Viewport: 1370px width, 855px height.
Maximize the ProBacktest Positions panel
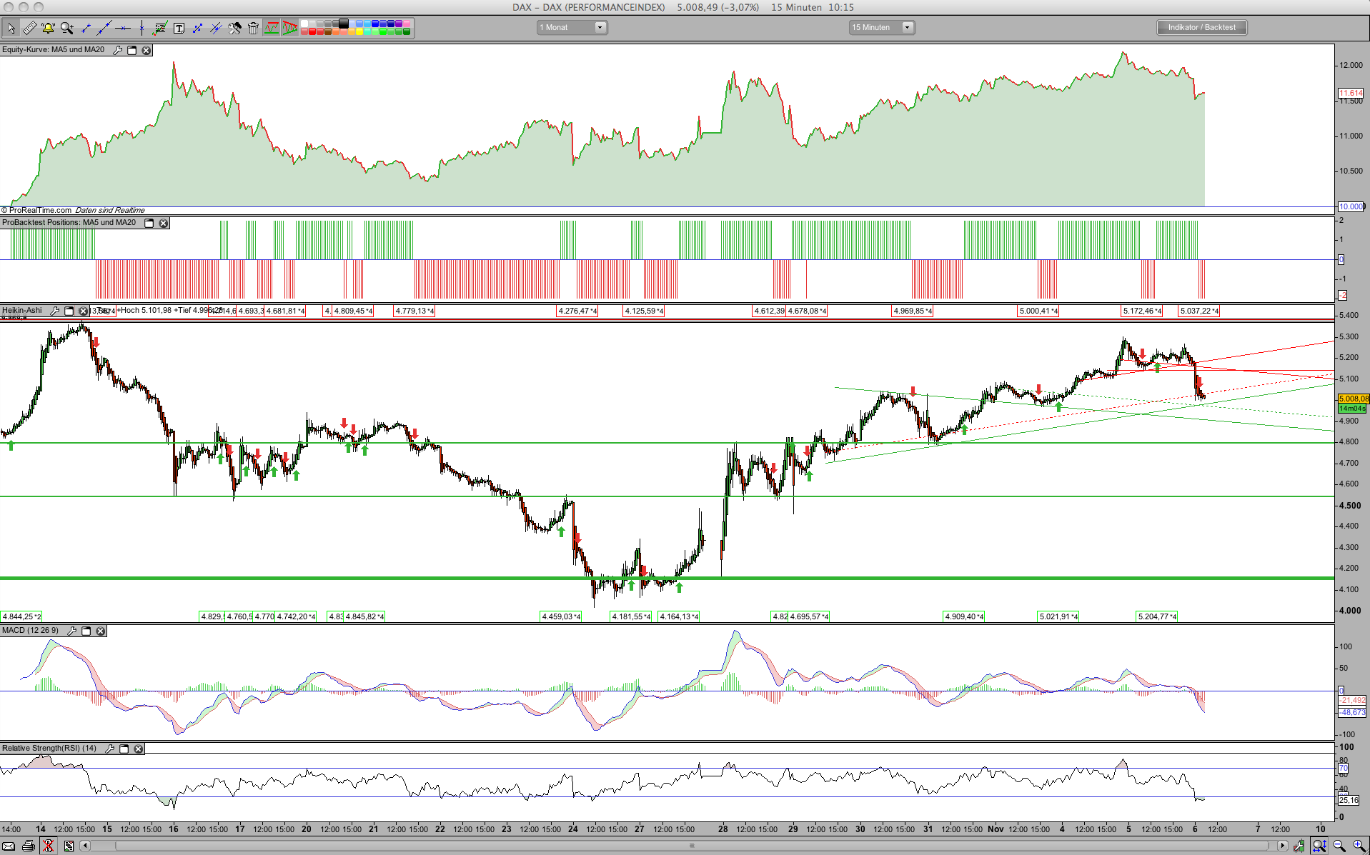click(149, 223)
